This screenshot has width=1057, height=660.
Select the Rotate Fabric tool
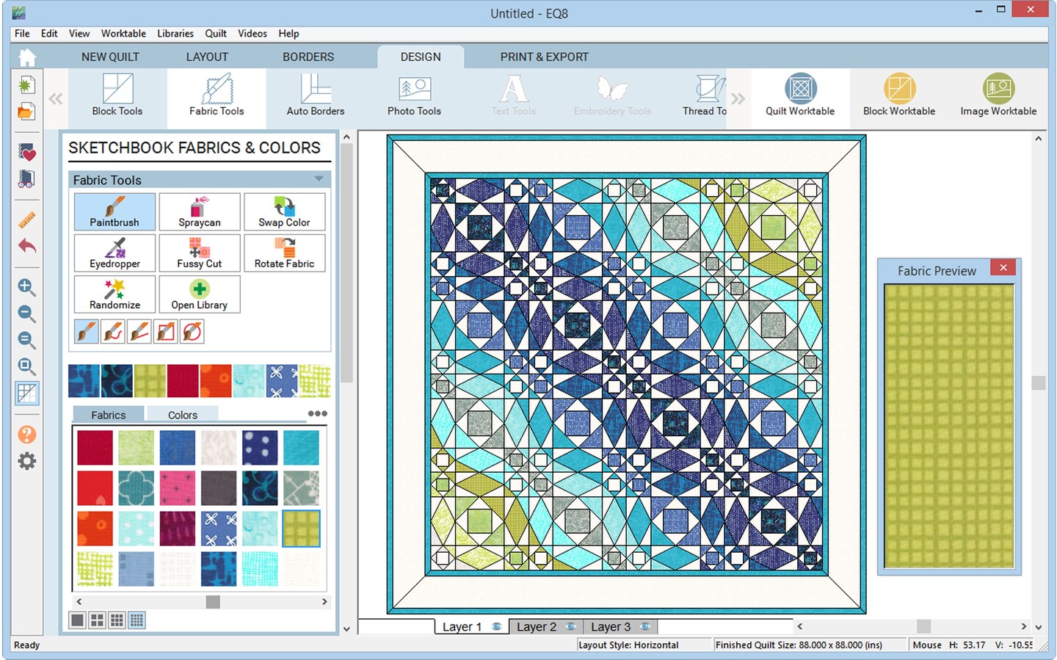click(284, 253)
